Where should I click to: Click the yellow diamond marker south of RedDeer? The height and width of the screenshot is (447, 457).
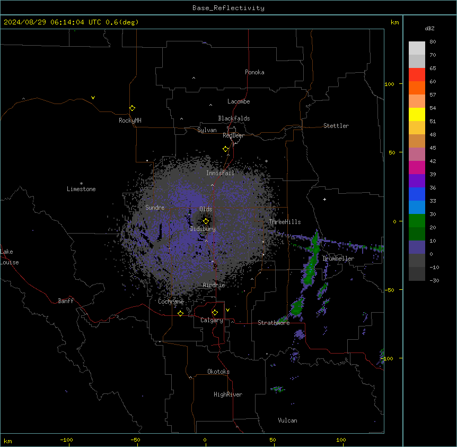(x=225, y=149)
